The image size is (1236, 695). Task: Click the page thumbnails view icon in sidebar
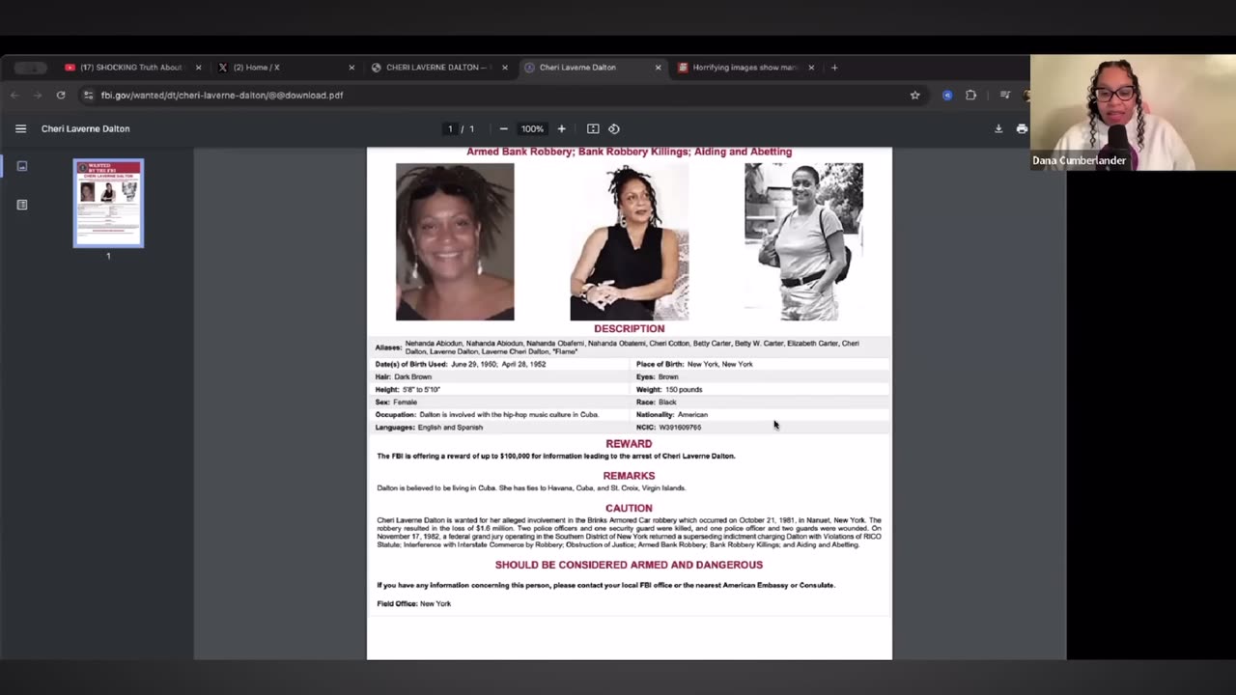click(22, 166)
